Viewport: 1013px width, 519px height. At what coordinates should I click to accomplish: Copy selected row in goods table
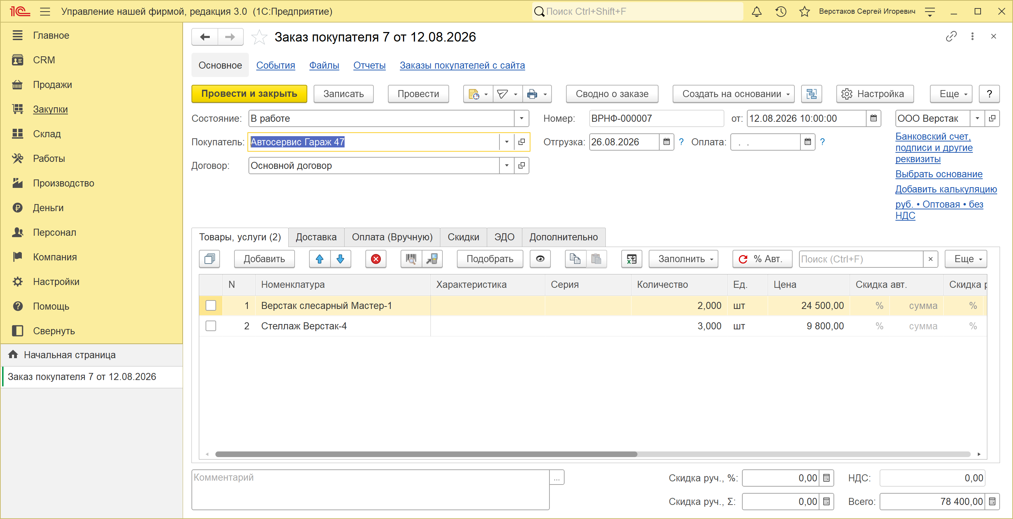point(209,259)
